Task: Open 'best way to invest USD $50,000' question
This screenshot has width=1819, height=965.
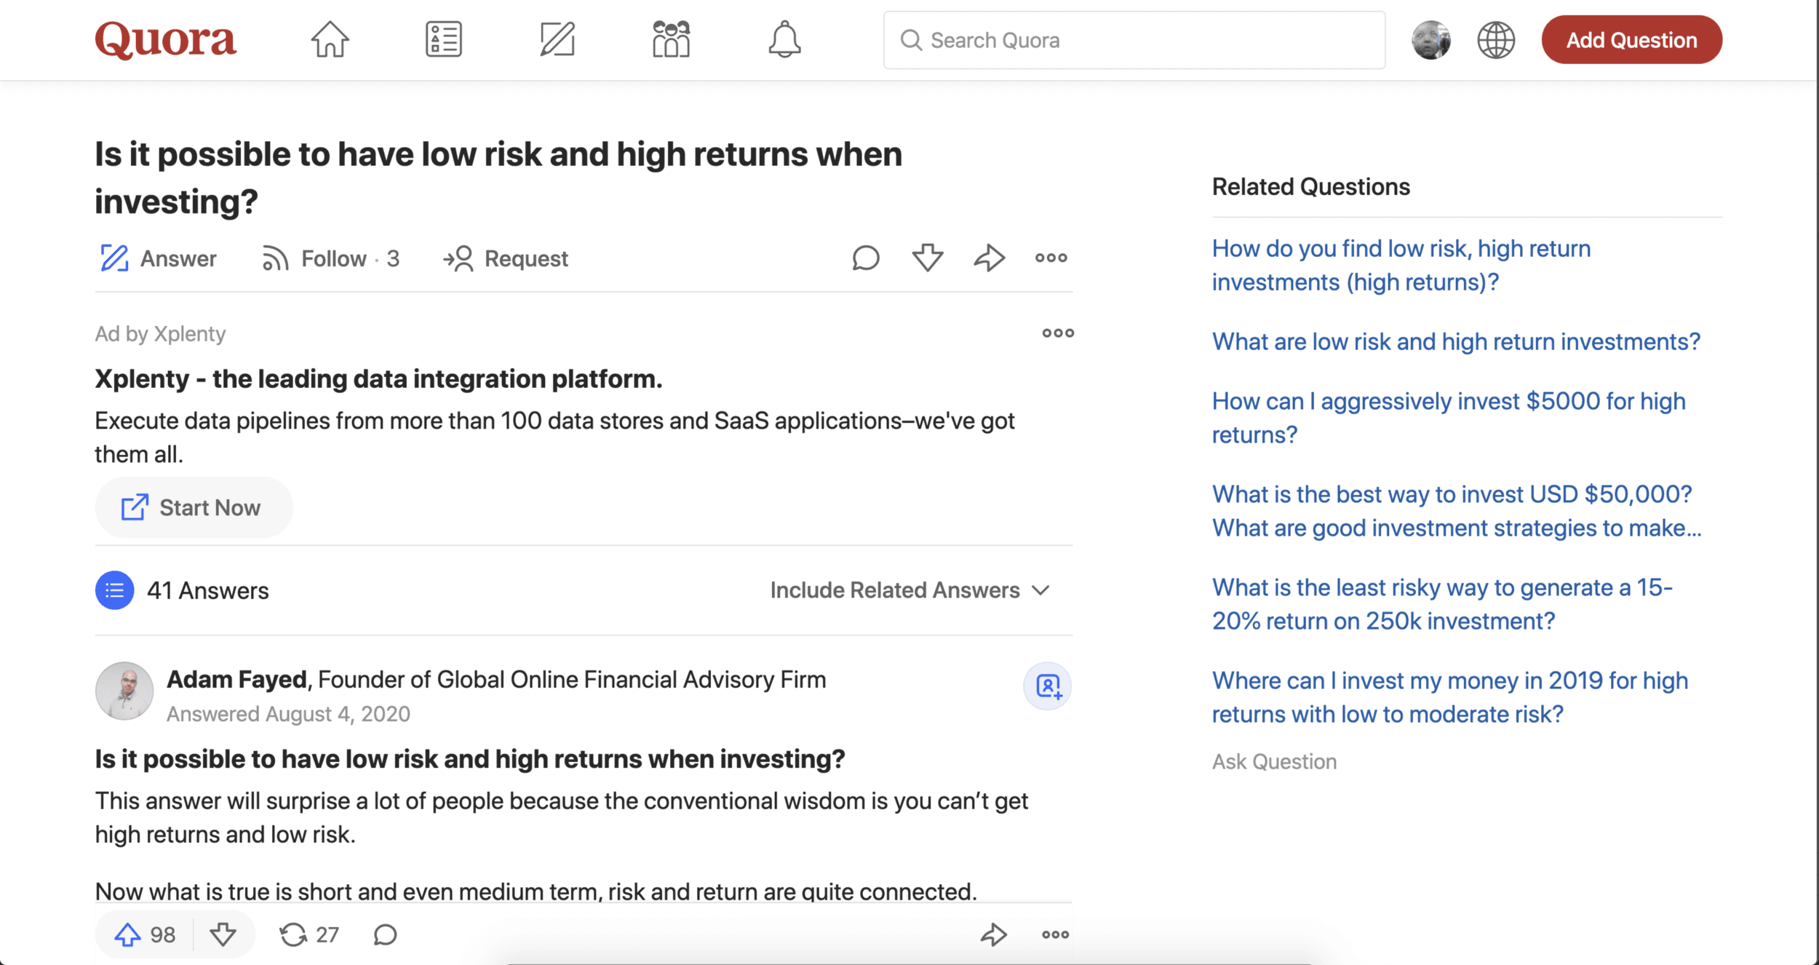Action: pos(1457,511)
